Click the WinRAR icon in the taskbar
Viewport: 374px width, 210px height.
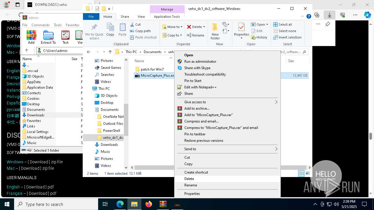[163, 204]
